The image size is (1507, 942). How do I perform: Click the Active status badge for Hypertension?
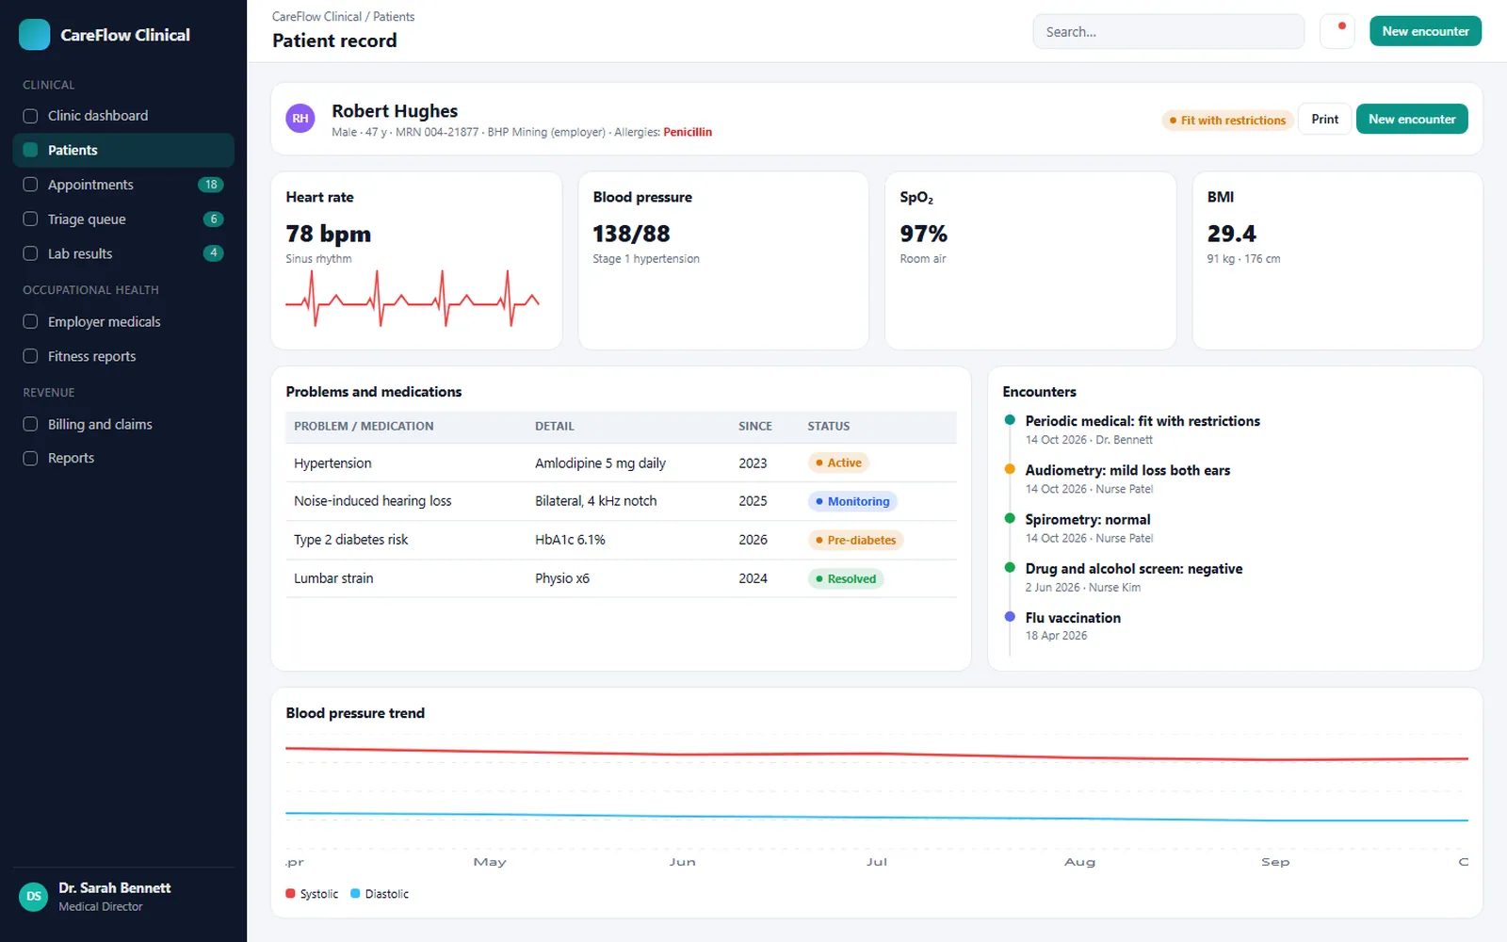(x=838, y=463)
